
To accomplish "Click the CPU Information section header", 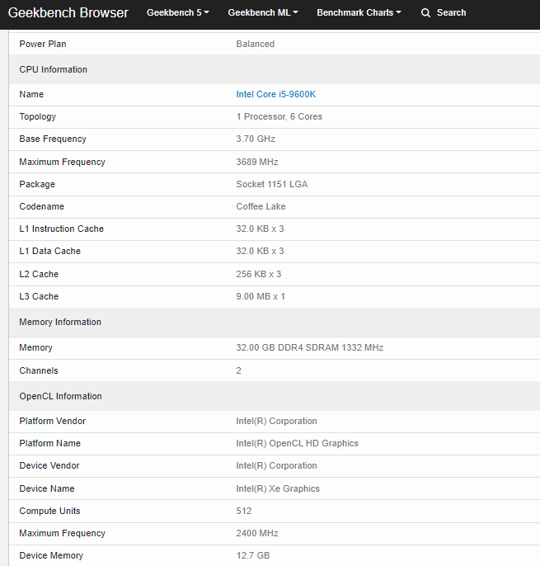I will click(53, 69).
